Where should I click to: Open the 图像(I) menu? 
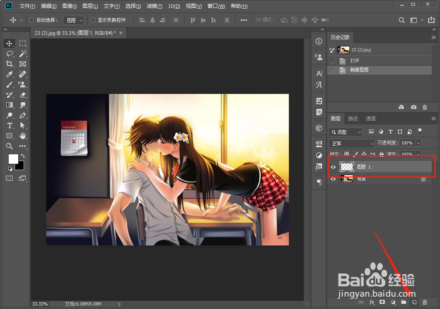(69, 6)
